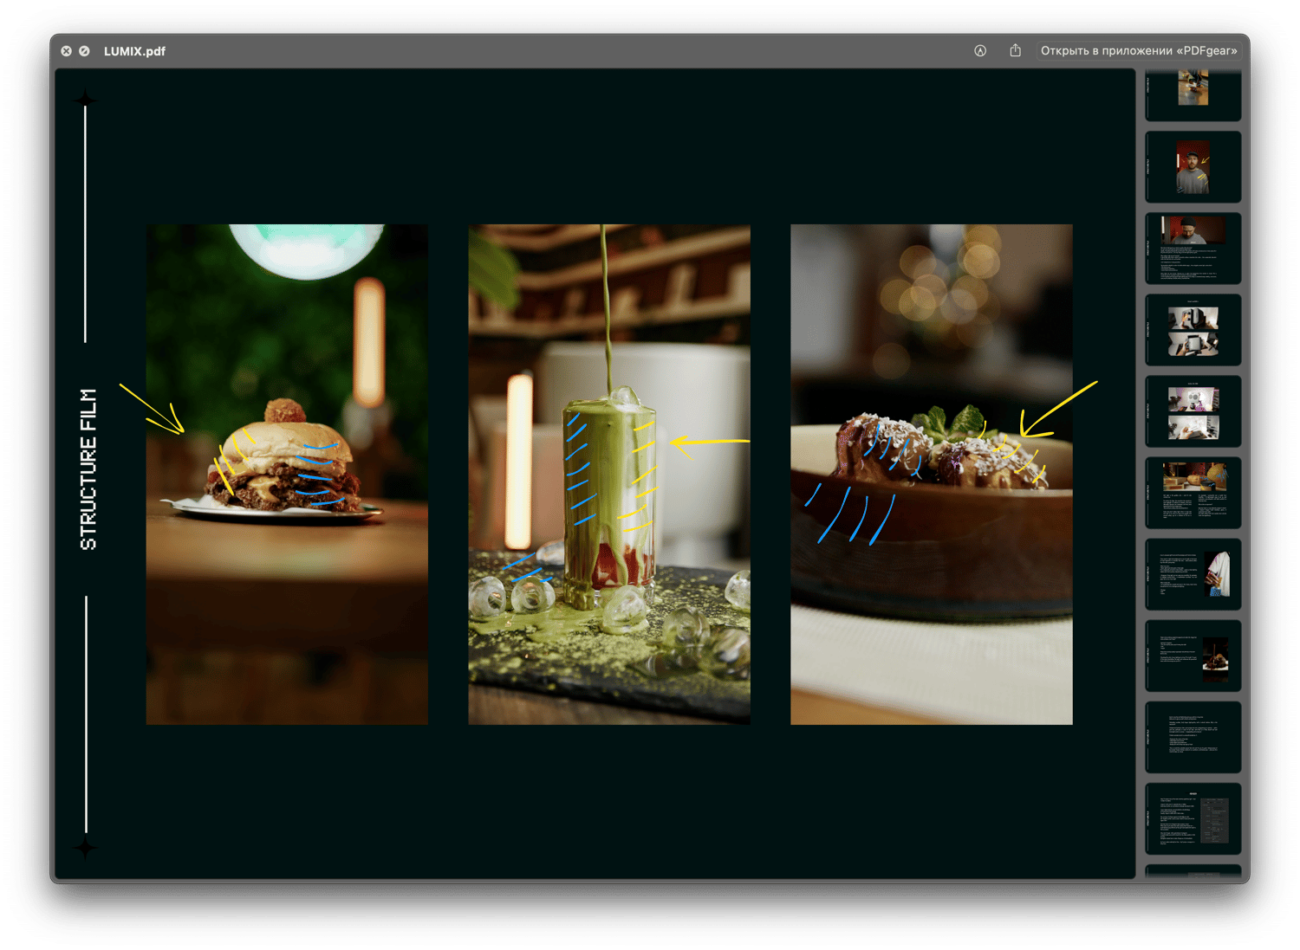Viewport: 1300px width, 950px height.
Task: Open the Markup tool in the toolbar
Action: (980, 51)
